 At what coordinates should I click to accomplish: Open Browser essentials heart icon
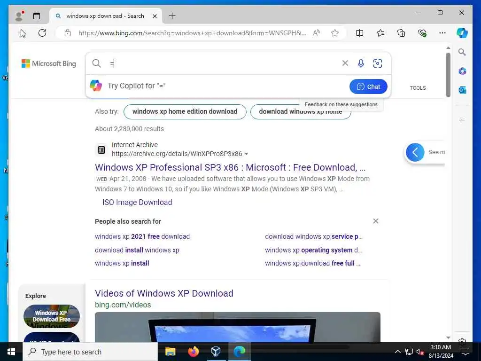422,33
